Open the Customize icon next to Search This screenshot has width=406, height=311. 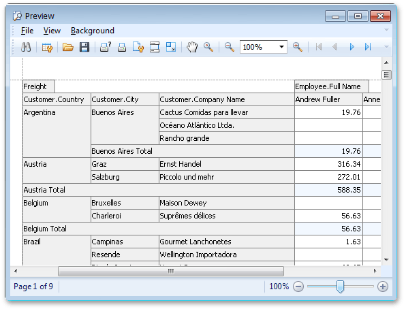tap(47, 47)
